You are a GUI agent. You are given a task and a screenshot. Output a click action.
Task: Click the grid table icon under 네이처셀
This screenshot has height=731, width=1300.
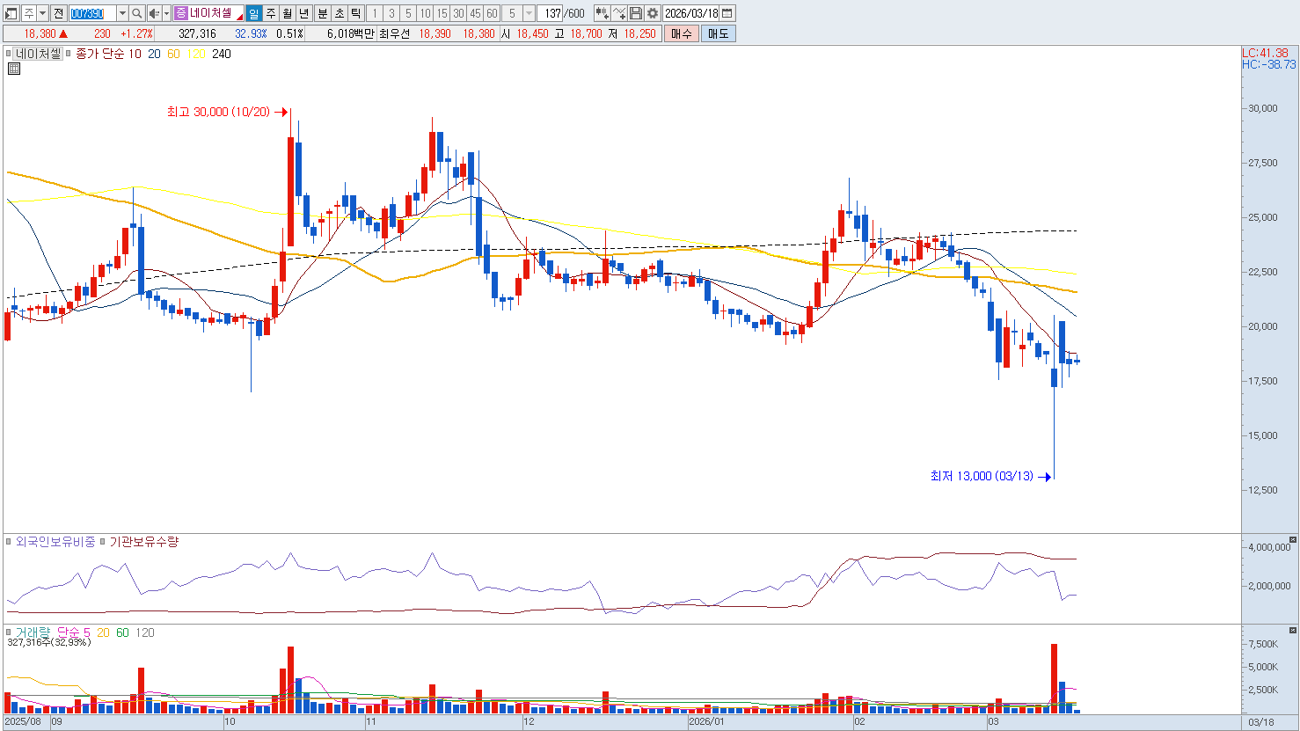coord(14,69)
